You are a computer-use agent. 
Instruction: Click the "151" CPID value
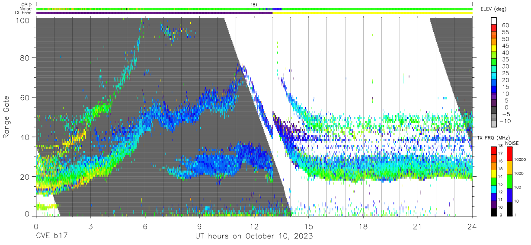[x=254, y=5]
